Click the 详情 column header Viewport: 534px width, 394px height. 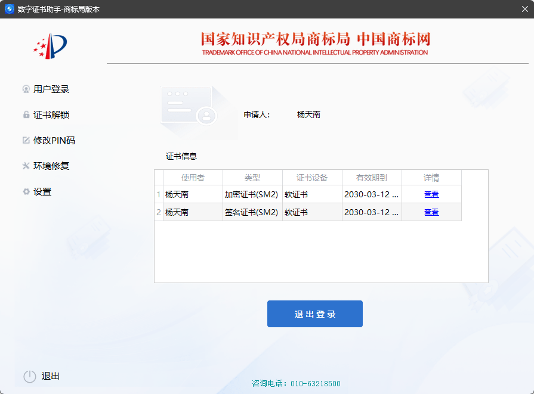[431, 178]
